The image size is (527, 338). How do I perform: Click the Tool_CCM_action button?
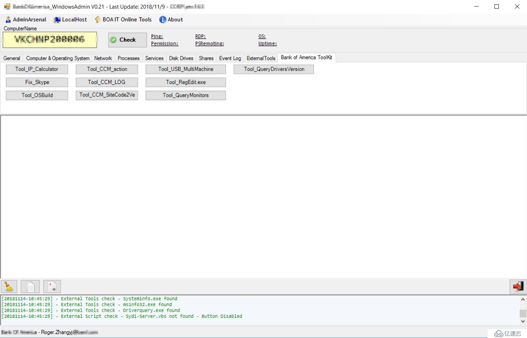pyautogui.click(x=107, y=69)
